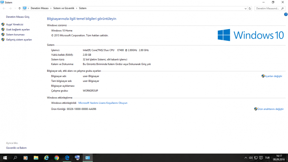Open Gelişmiş sistem ayarları
Viewport: 288px width, 162px height.
click(x=19, y=40)
